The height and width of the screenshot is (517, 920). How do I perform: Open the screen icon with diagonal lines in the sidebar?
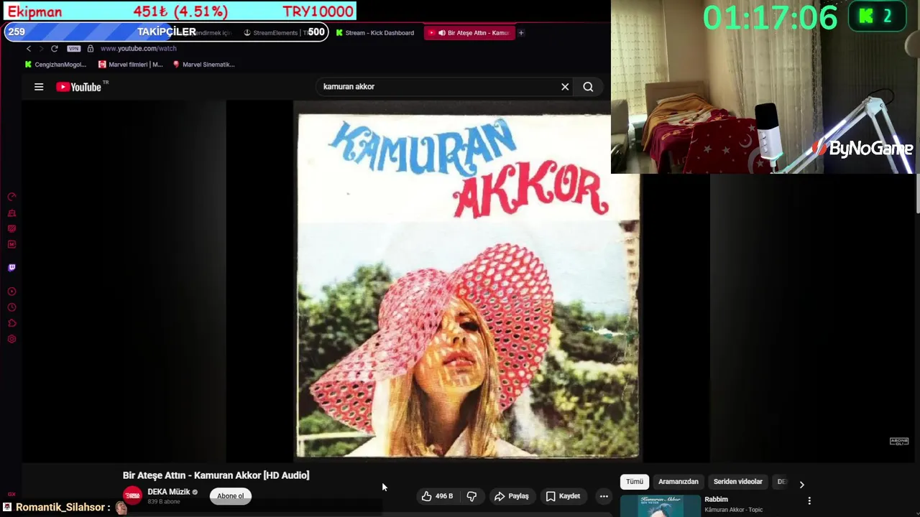11,228
